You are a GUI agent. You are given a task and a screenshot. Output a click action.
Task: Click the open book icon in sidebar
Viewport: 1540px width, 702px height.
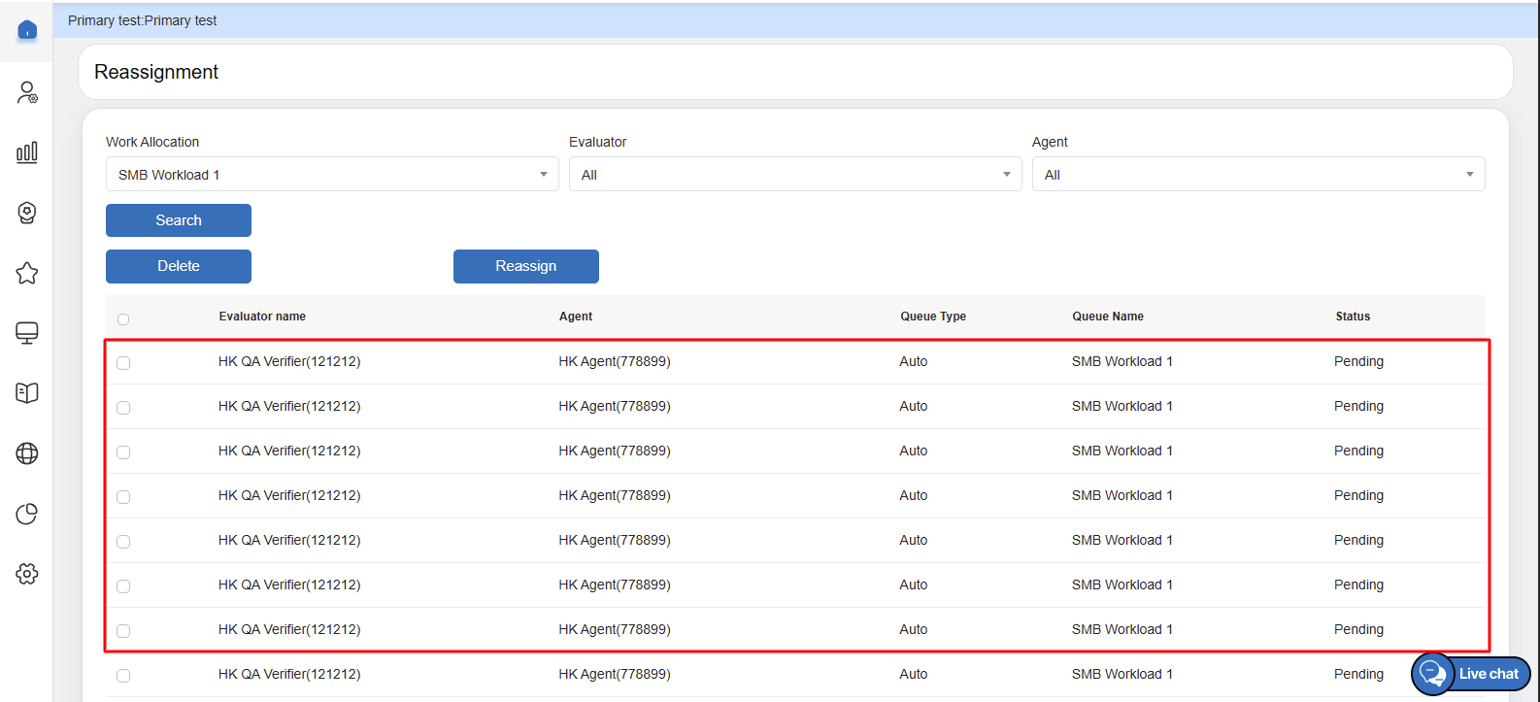point(27,393)
